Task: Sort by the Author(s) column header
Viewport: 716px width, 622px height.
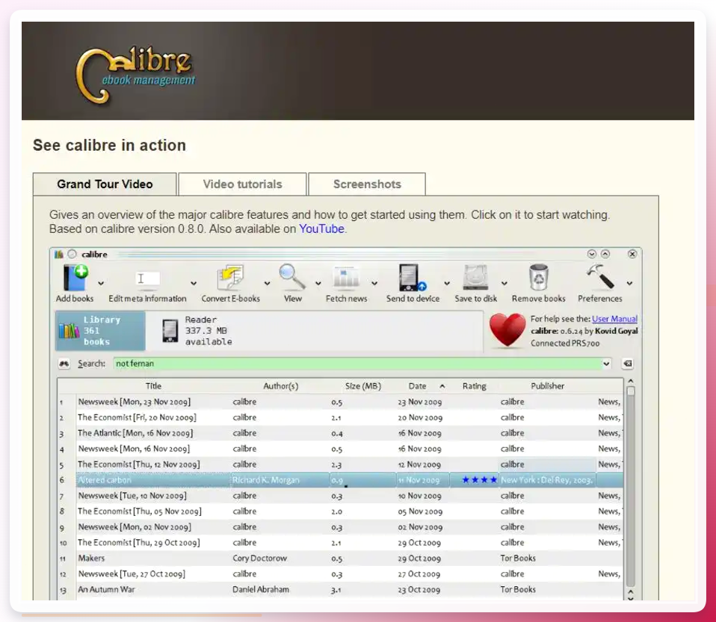Action: [280, 386]
